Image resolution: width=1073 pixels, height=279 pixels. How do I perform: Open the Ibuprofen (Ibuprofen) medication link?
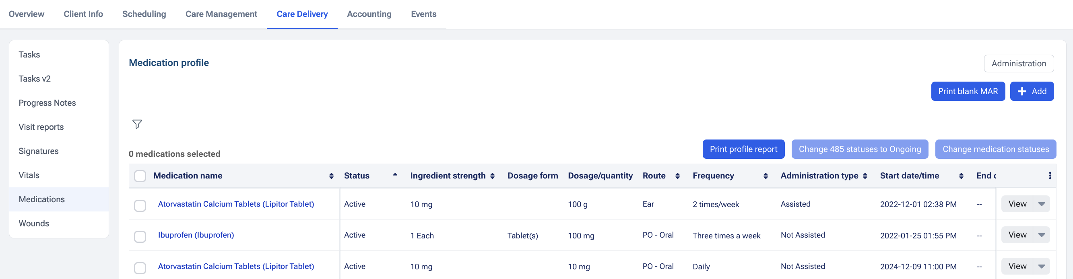coord(196,235)
